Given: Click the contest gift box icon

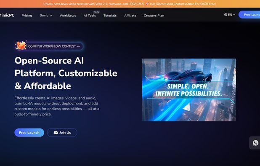Looking at the screenshot, I should coord(21,46).
